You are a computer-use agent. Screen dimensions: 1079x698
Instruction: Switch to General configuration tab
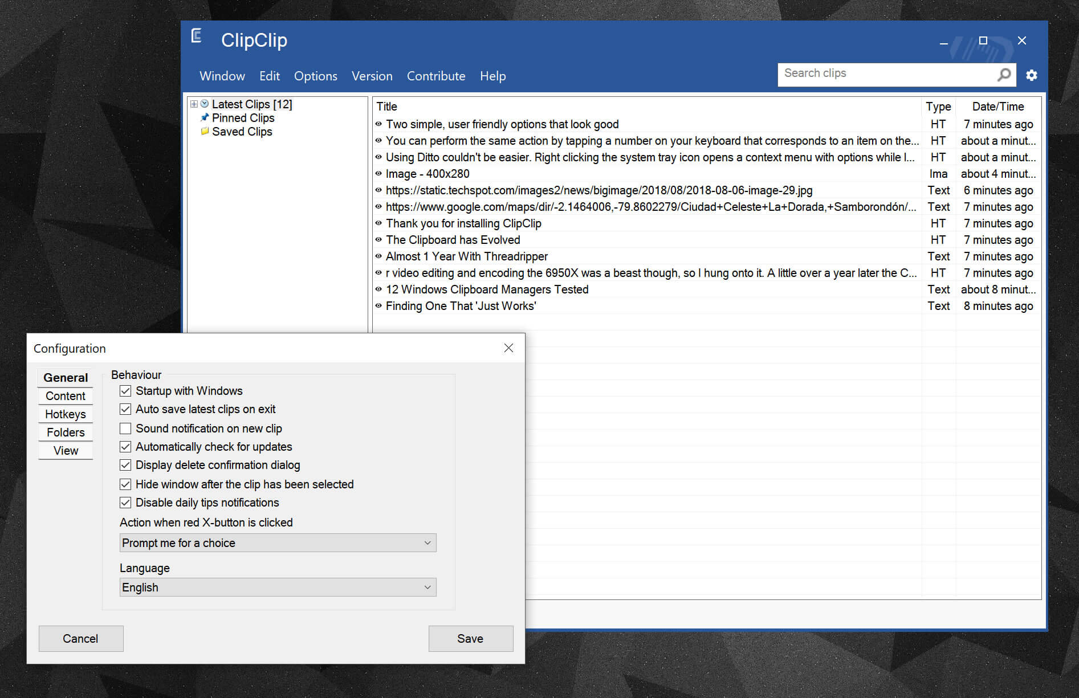pyautogui.click(x=66, y=378)
